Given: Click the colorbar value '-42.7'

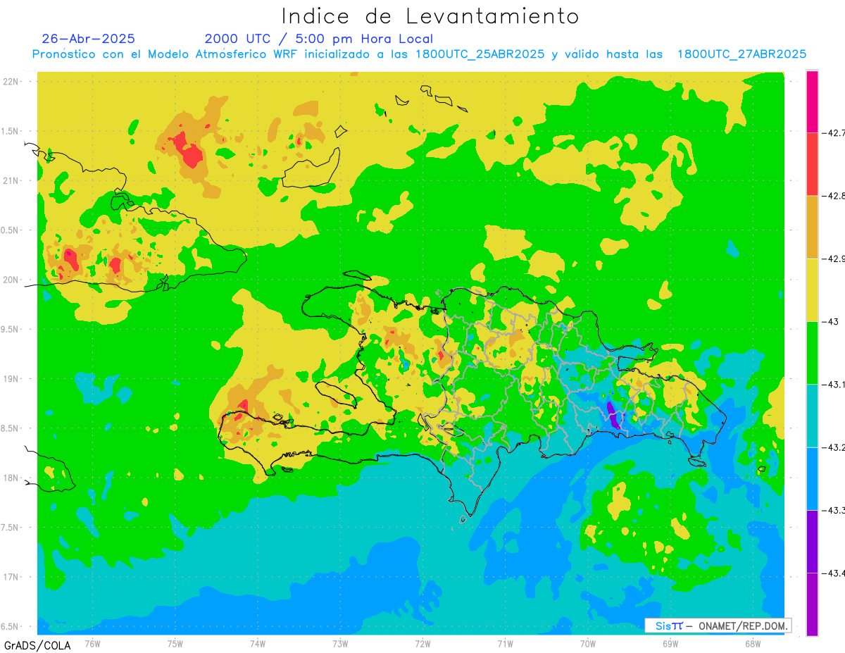Looking at the screenshot, I should pos(834,132).
